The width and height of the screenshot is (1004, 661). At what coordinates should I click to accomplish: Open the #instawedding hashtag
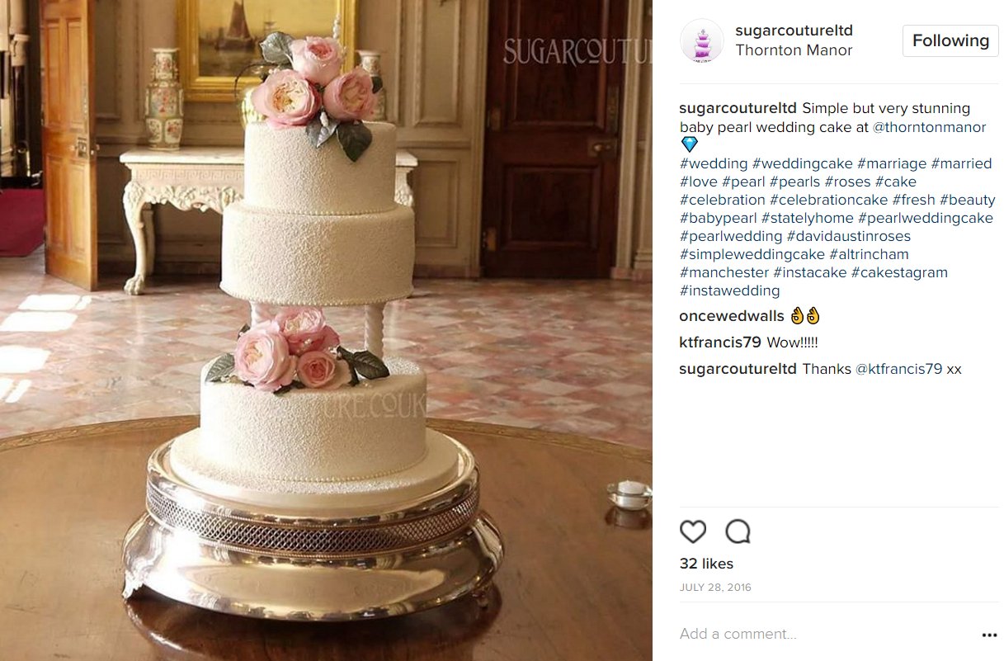click(729, 290)
